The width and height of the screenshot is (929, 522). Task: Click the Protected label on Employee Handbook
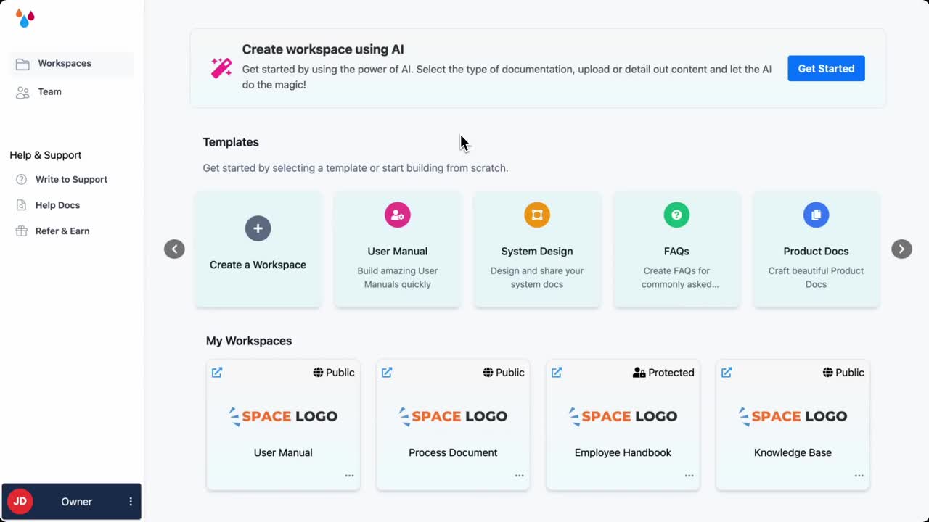point(663,372)
